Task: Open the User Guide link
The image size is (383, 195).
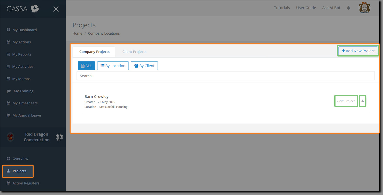Action: [x=306, y=8]
